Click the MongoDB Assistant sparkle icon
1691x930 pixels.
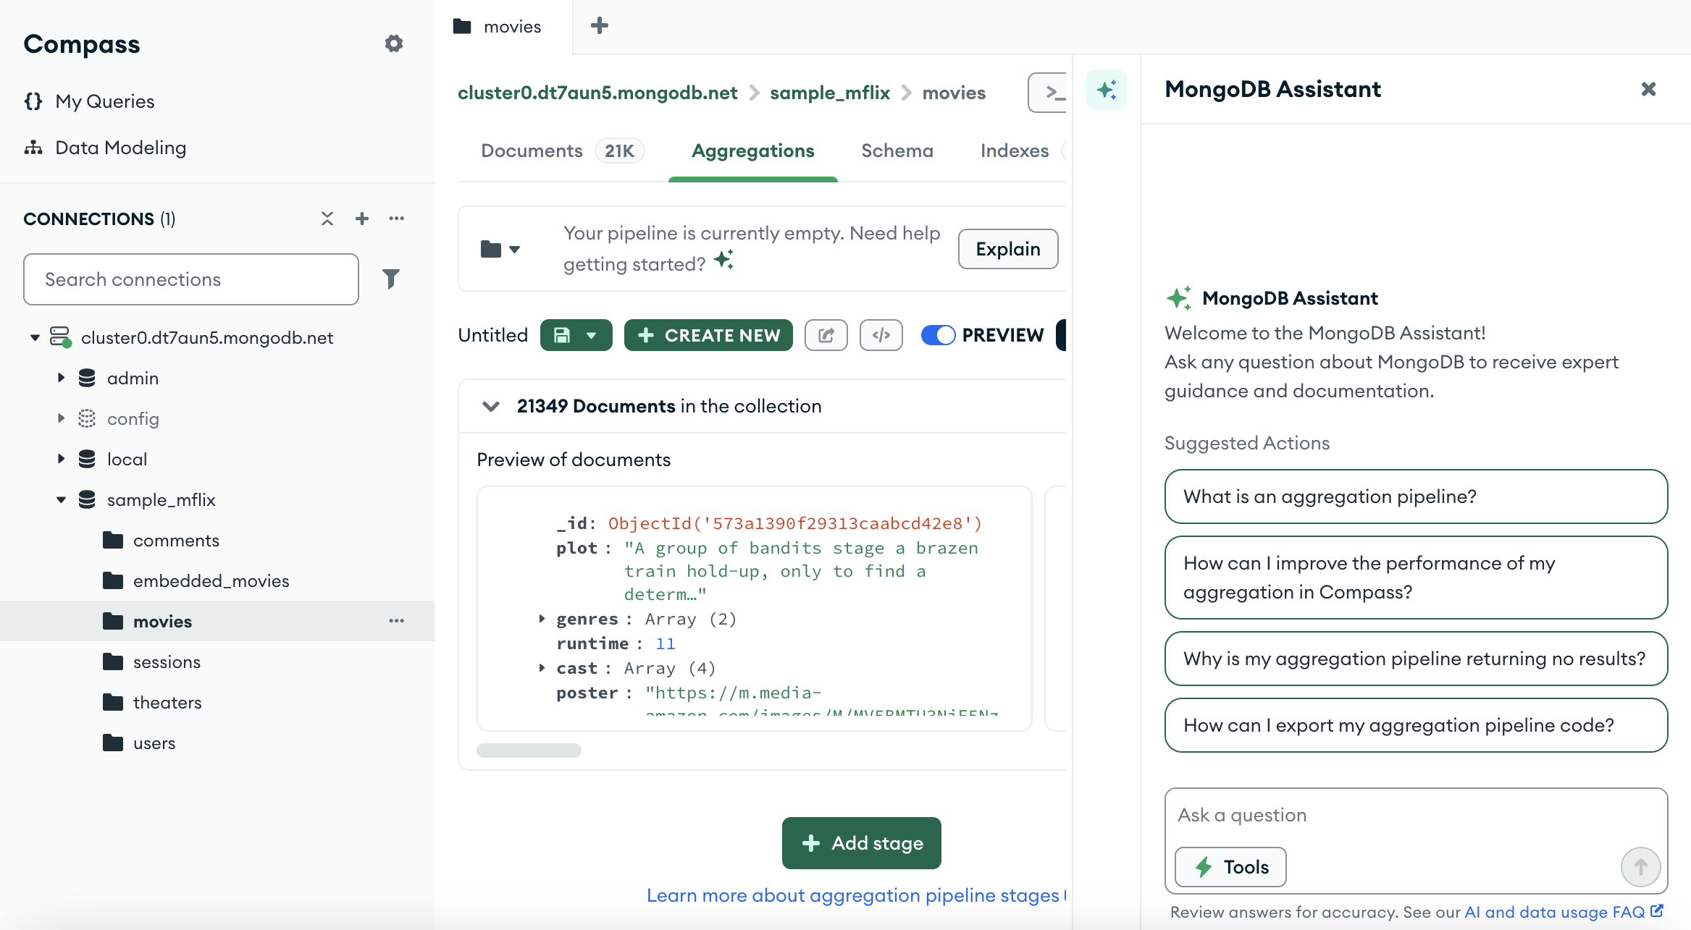[x=1106, y=90]
